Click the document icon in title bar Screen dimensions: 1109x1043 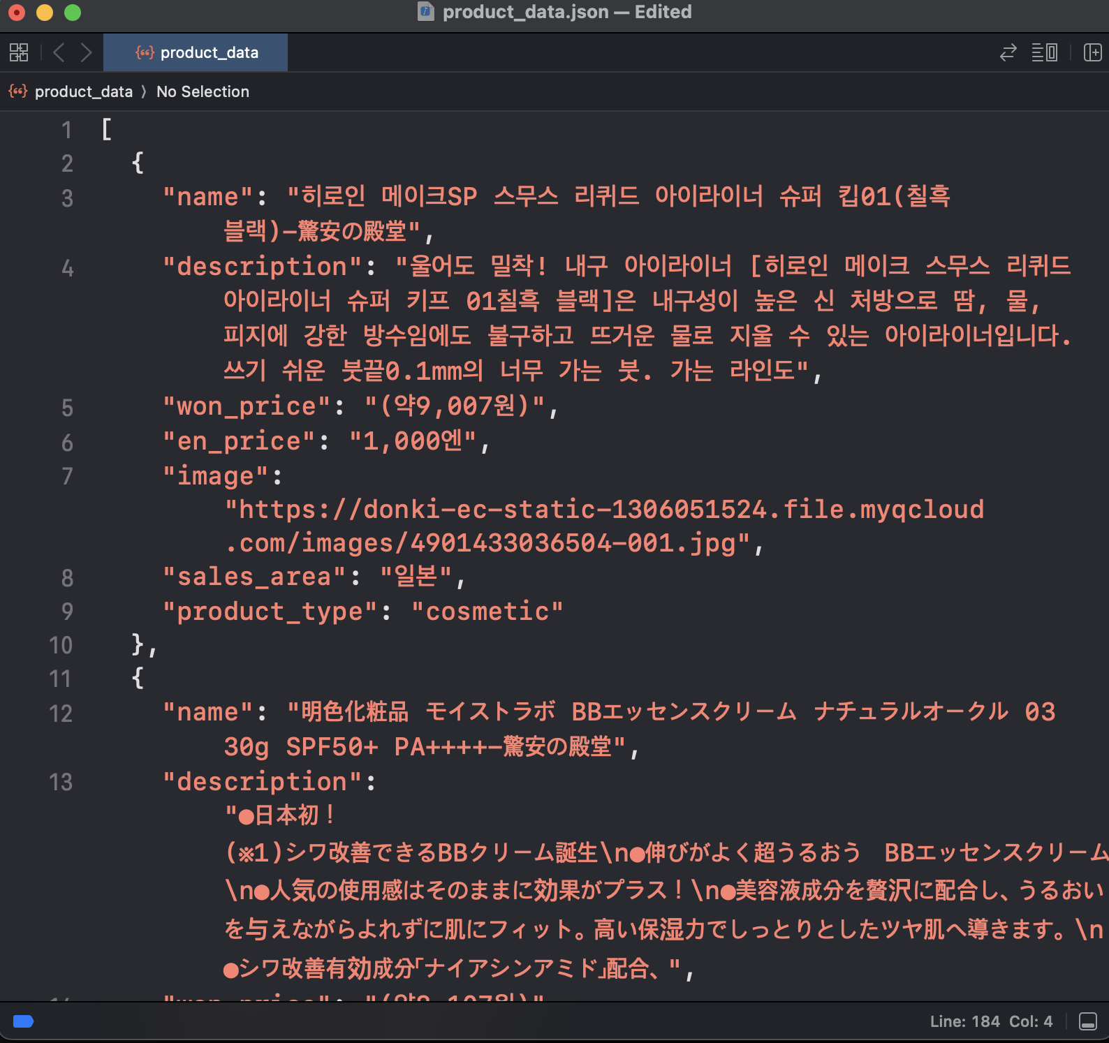[x=426, y=12]
